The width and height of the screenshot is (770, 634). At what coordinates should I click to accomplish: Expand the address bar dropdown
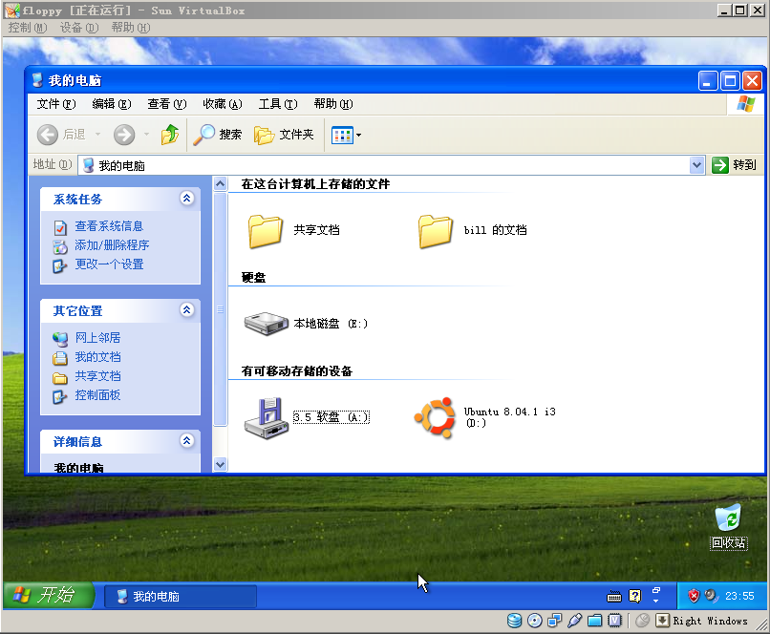tap(696, 165)
